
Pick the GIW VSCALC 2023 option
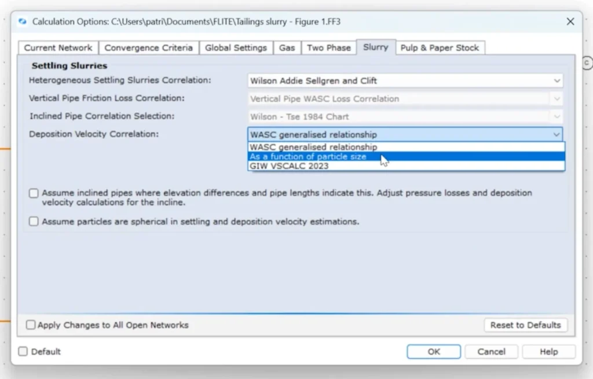(289, 166)
